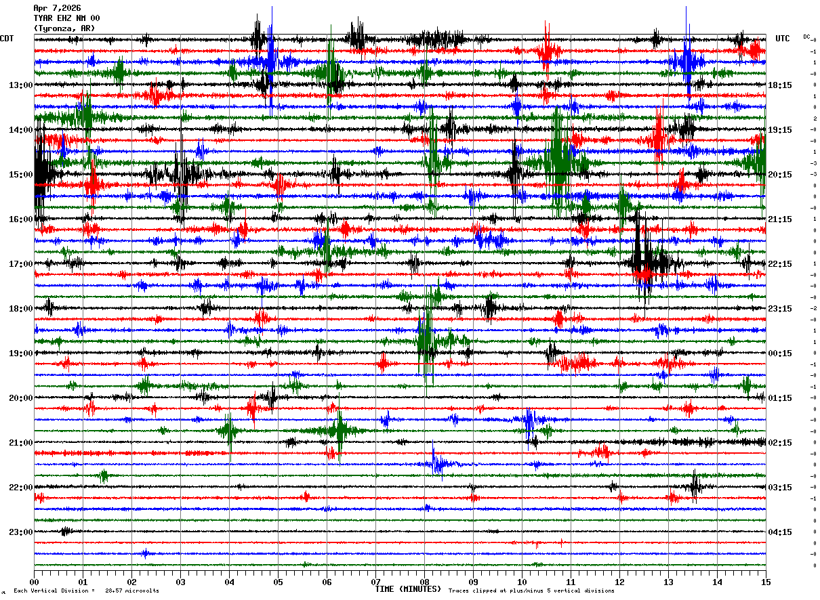Click the 20:15 UTC time label
The height and width of the screenshot is (600, 820).
780,175
